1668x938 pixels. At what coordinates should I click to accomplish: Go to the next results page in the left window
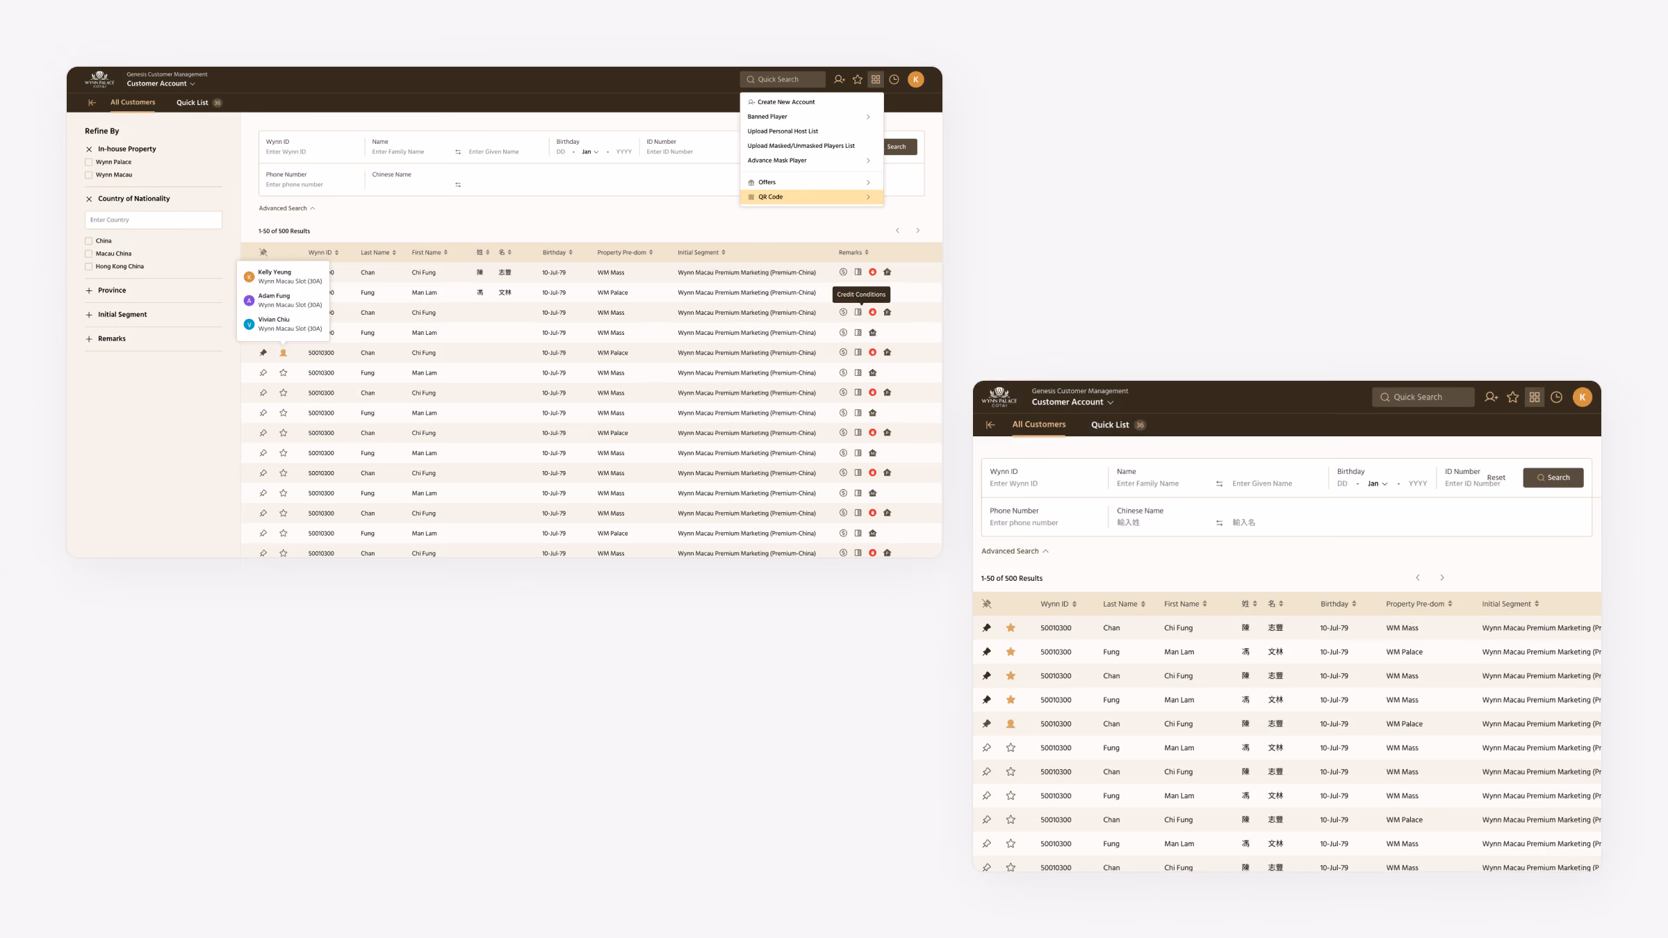(x=918, y=231)
